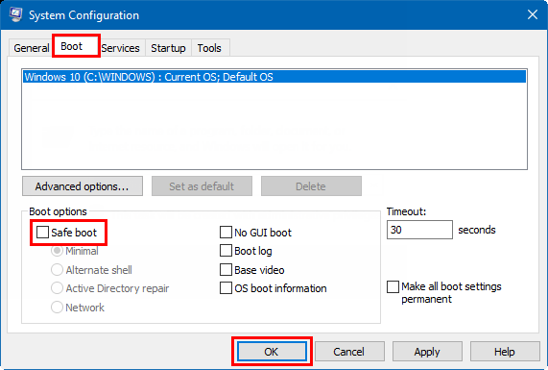Open Help for System Configuration
The image size is (548, 370).
pyautogui.click(x=505, y=351)
